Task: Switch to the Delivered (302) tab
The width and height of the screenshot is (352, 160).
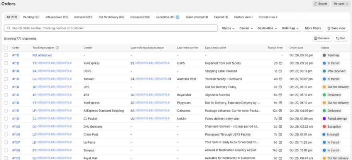Action: (140, 17)
